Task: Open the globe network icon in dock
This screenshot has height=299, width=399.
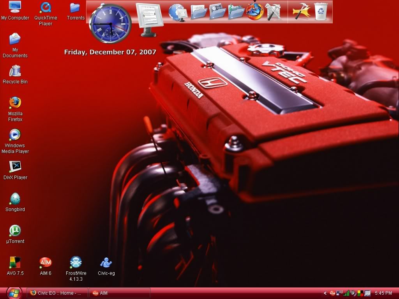Action: pyautogui.click(x=178, y=12)
